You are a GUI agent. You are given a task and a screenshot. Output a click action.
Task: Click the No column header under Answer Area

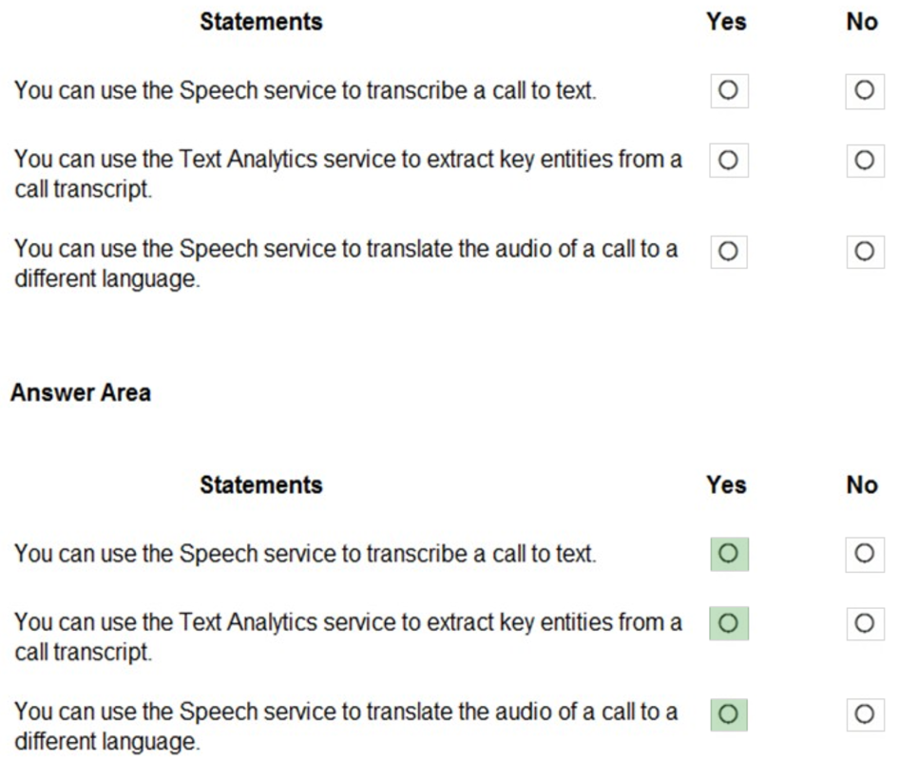(862, 485)
